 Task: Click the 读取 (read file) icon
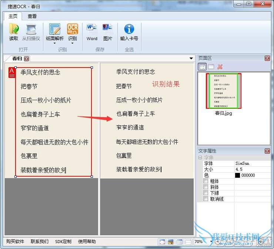14,29
